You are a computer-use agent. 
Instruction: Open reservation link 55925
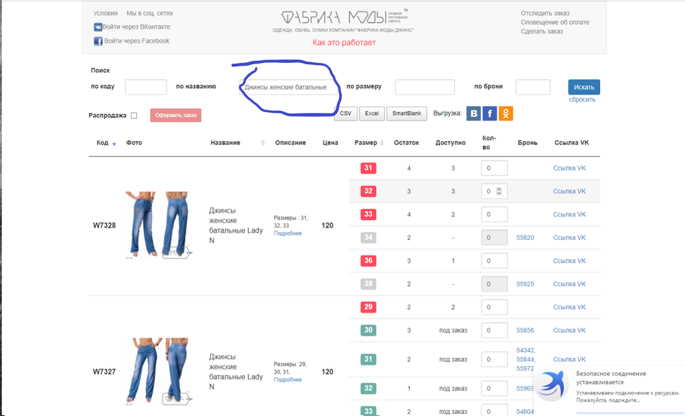pyautogui.click(x=525, y=284)
